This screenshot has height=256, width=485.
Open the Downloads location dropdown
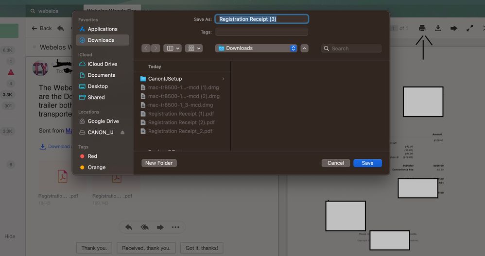pos(256,49)
